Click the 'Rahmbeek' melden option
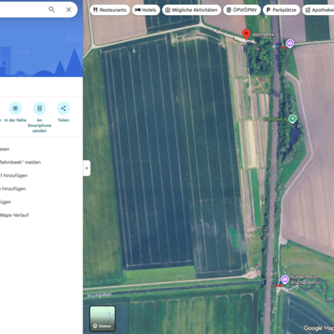334x334 pixels. (x=20, y=162)
